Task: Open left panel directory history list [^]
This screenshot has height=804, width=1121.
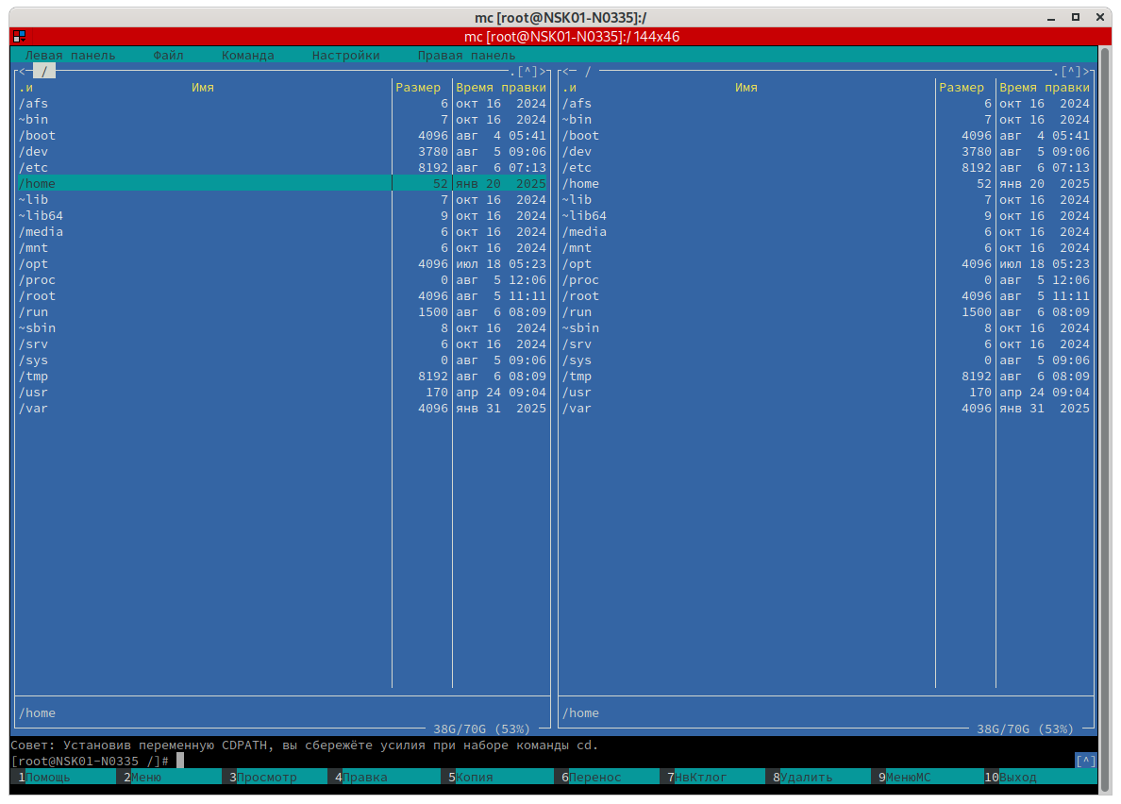Action: click(x=527, y=72)
